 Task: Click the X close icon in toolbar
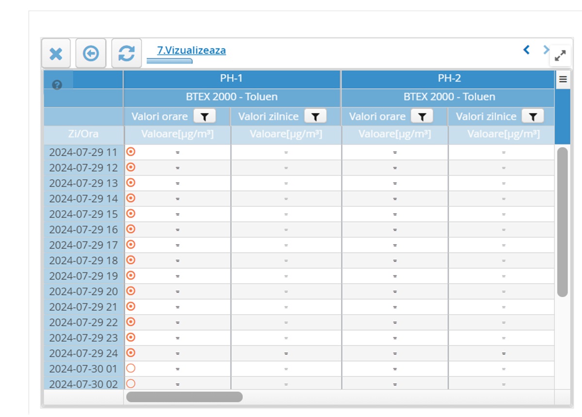tap(56, 53)
